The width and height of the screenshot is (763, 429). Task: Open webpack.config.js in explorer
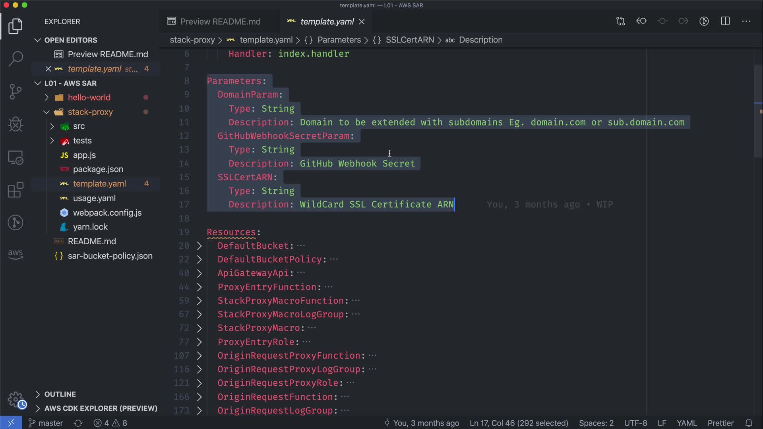click(x=107, y=213)
